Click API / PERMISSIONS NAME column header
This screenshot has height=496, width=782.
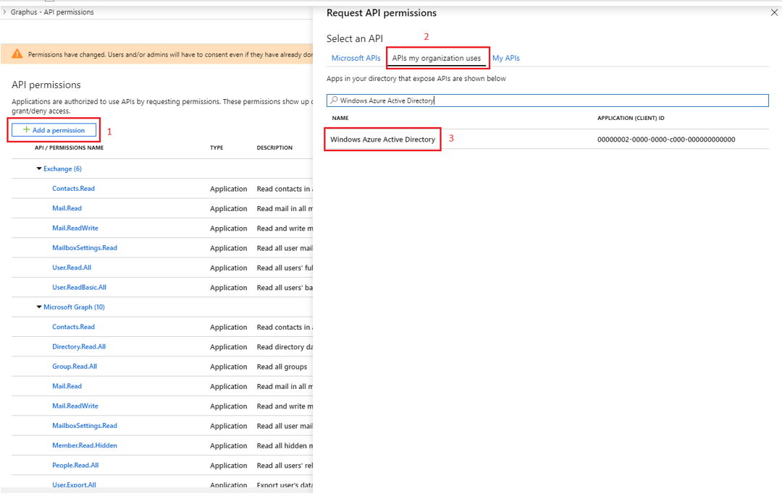pyautogui.click(x=69, y=148)
